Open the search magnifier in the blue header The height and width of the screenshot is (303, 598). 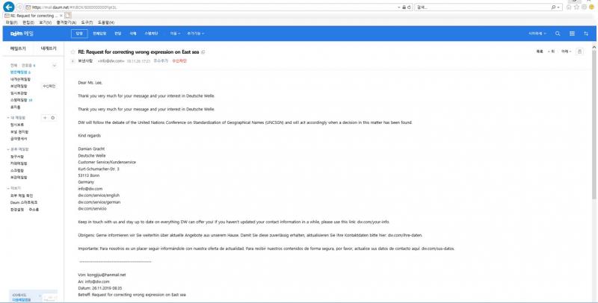(x=557, y=34)
